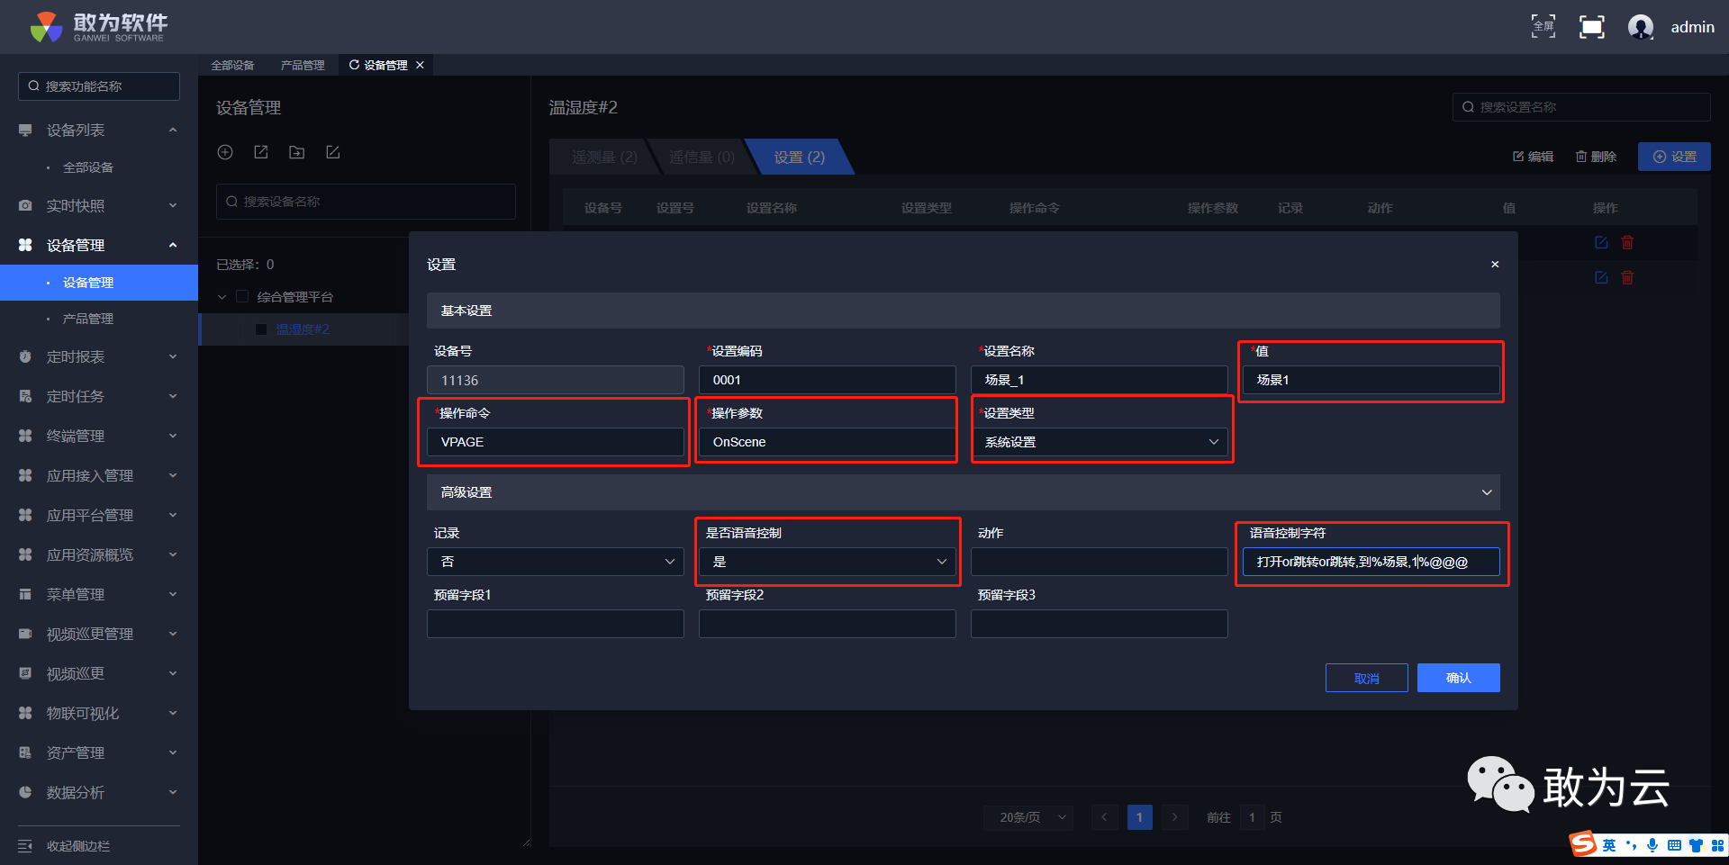Click the 删除 button above table
Image resolution: width=1729 pixels, height=865 pixels.
point(1596,157)
